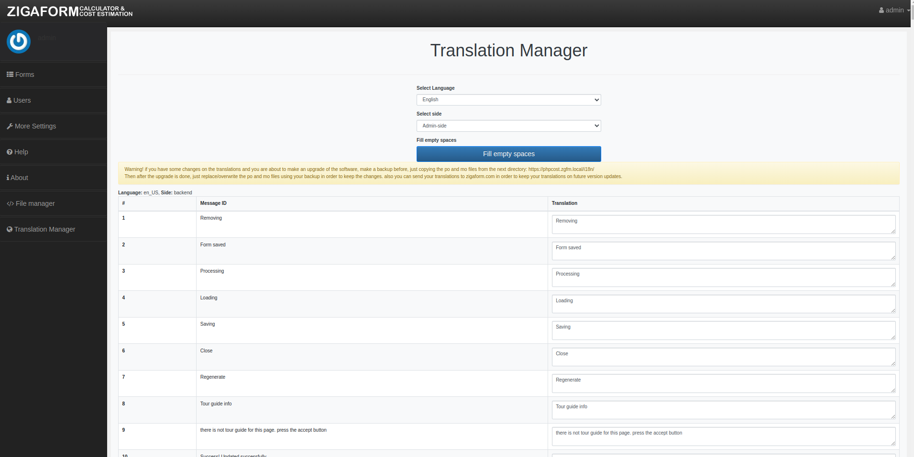The width and height of the screenshot is (914, 457).
Task: Click the Fill empty spaces button
Action: coord(508,154)
